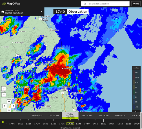Viewport: 142px width, 129px height.
Task: Click the green OBSERVATION bar under Today
Action: 70,118
